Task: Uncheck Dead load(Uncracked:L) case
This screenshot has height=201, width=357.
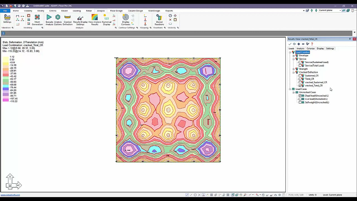Action: (x=300, y=96)
